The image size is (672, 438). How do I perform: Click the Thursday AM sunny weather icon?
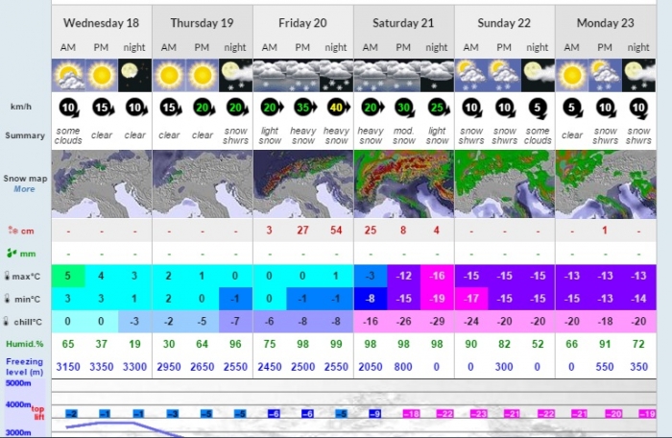(x=168, y=74)
